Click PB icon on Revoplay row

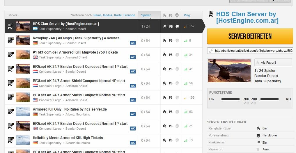pyautogui.click(x=171, y=40)
